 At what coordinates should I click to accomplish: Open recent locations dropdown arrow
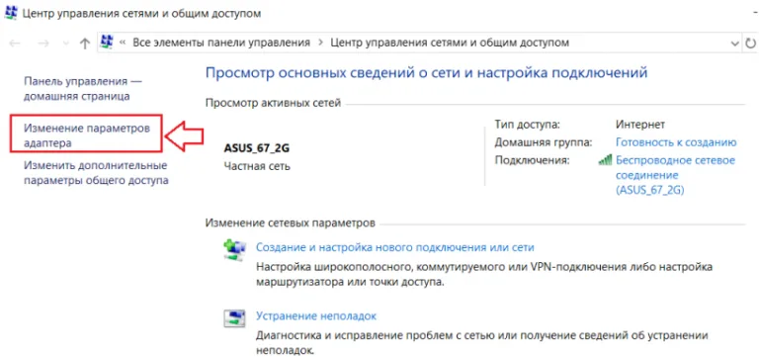point(66,44)
